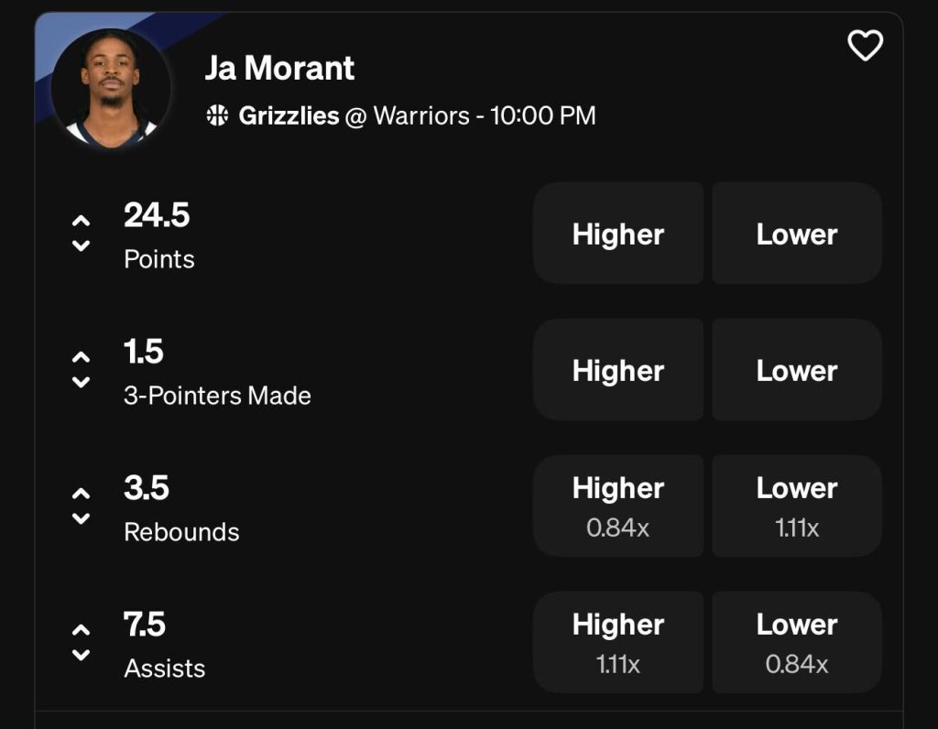Image resolution: width=938 pixels, height=729 pixels.
Task: Choose Lower 1.11x for Rebounds
Action: 797,506
